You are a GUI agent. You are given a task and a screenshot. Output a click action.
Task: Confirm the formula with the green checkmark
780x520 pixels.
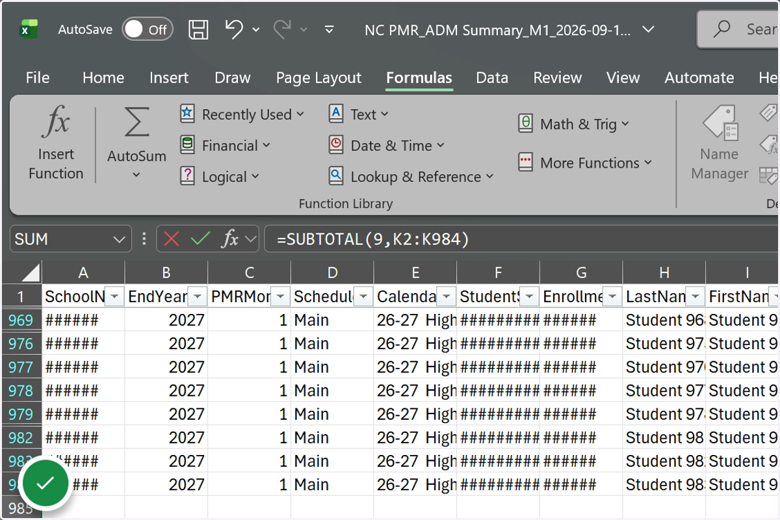coord(200,239)
